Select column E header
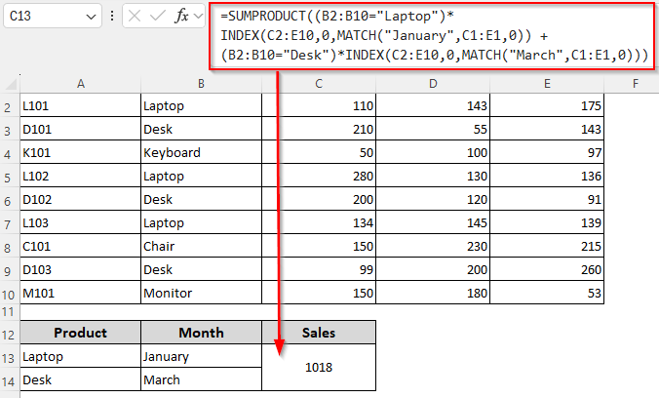The height and width of the screenshot is (398, 659). [x=547, y=84]
